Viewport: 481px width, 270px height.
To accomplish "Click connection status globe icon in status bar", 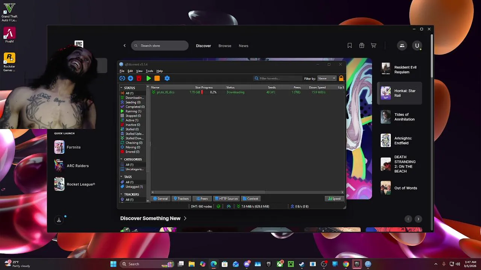I will [x=218, y=206].
